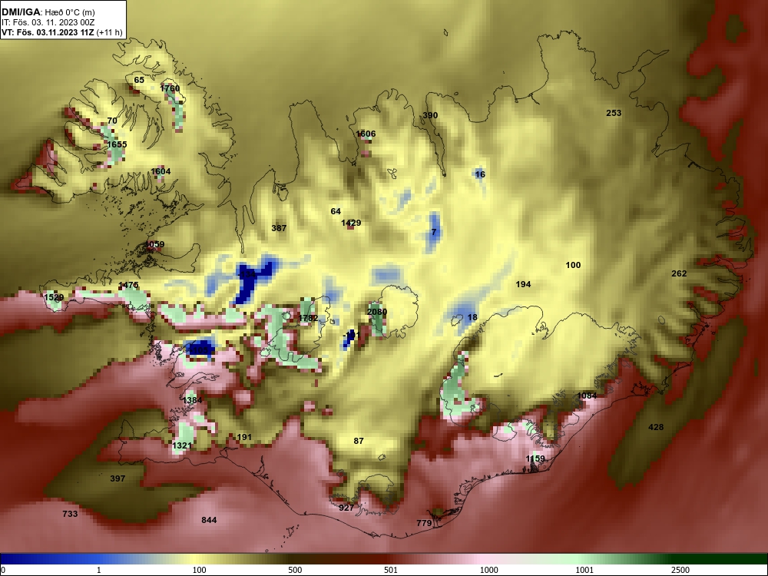The width and height of the screenshot is (768, 576).
Task: Click the 1001 label on the color scale
Action: [584, 570]
